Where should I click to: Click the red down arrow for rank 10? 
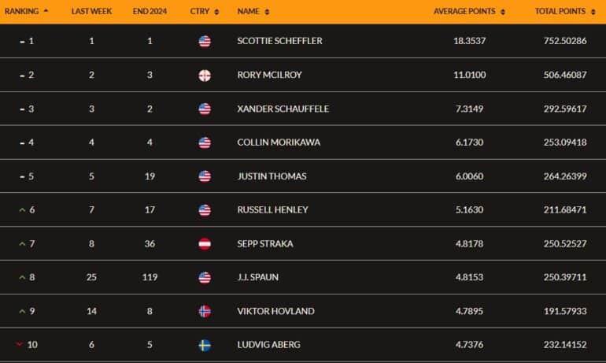(20, 345)
